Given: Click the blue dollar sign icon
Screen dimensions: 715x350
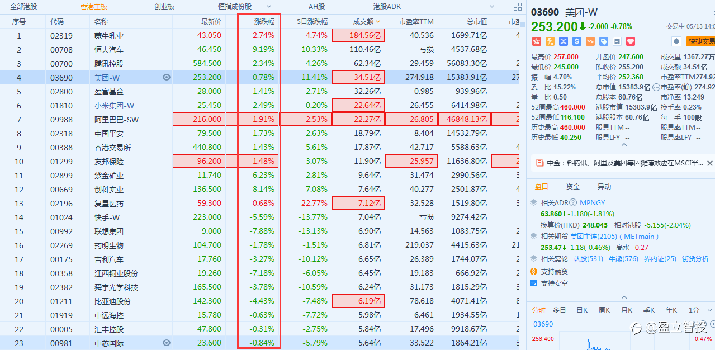Looking at the screenshot, I should (576, 41).
